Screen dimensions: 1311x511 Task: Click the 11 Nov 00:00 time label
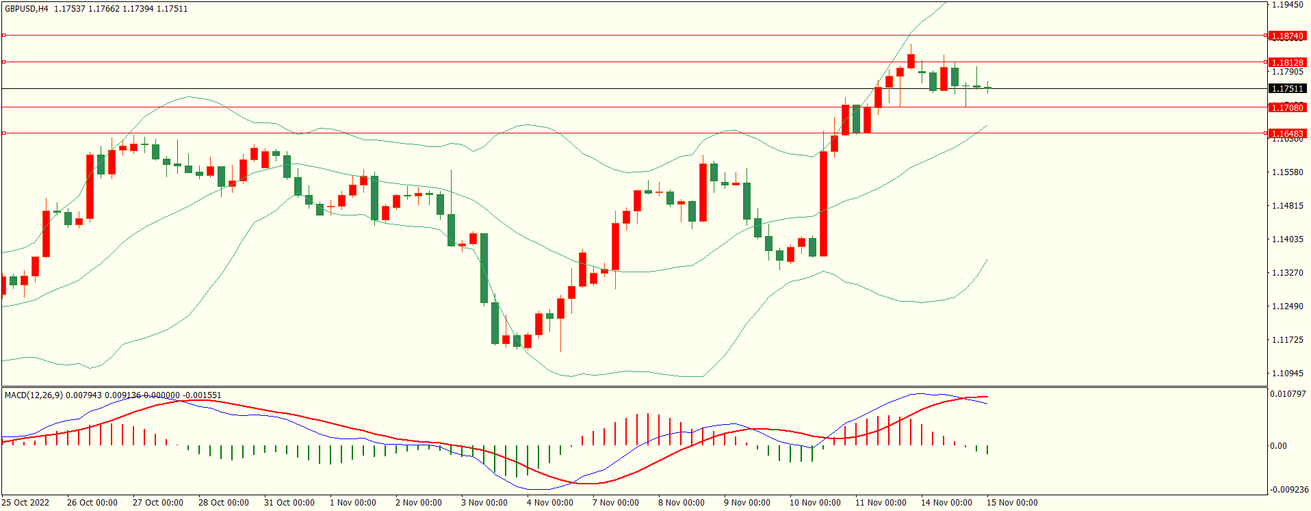(x=881, y=503)
